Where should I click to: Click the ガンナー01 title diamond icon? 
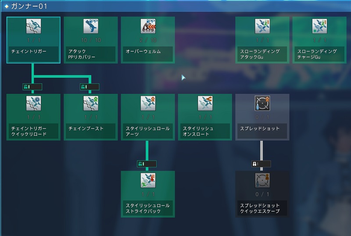(x=7, y=6)
